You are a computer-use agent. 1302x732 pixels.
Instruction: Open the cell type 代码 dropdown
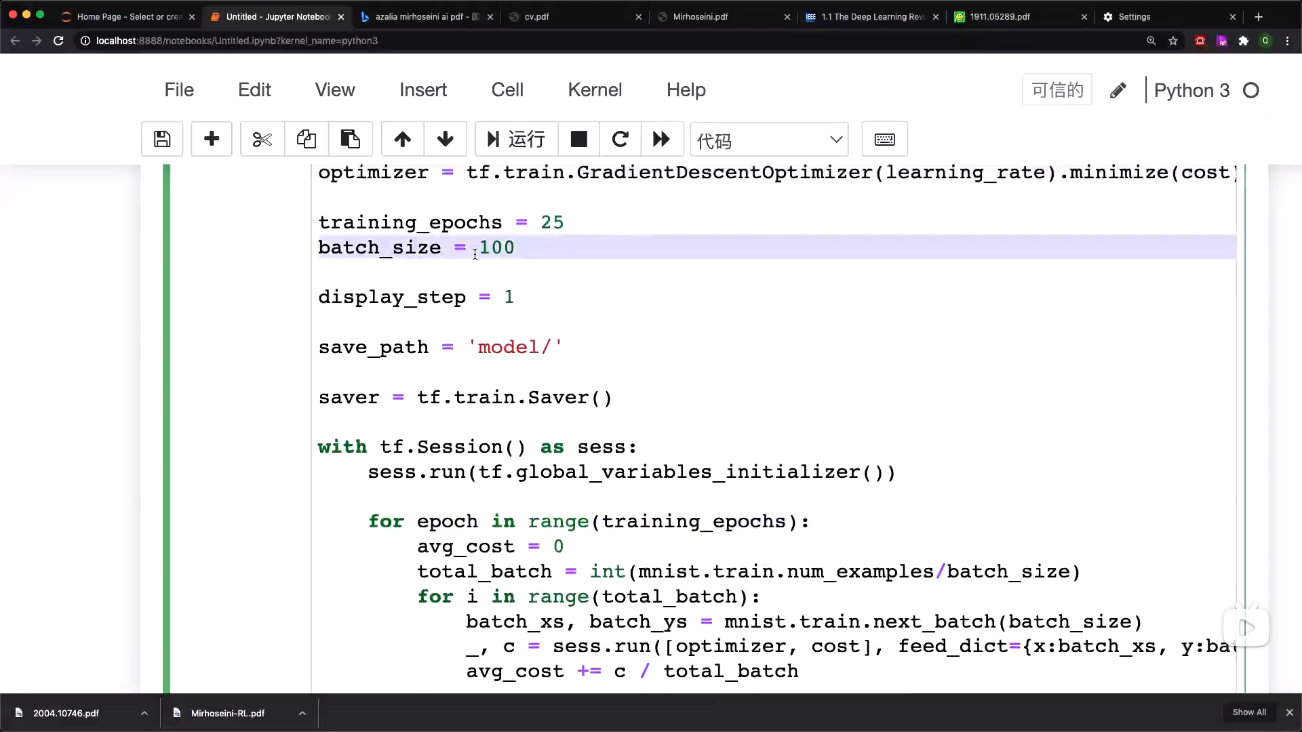click(x=769, y=140)
